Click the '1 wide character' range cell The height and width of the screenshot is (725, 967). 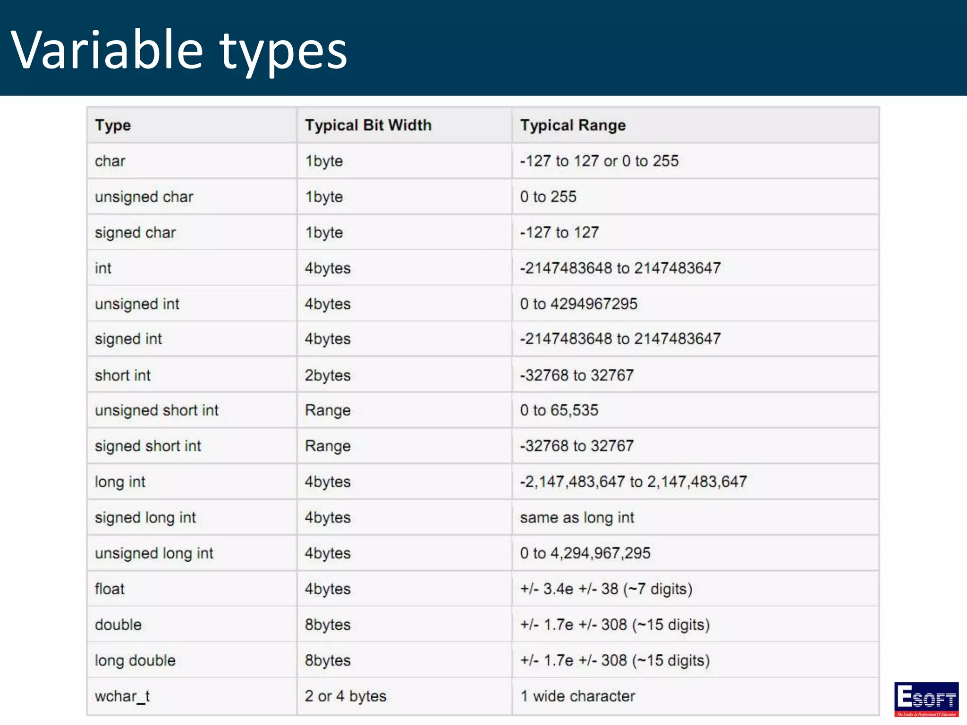point(577,696)
